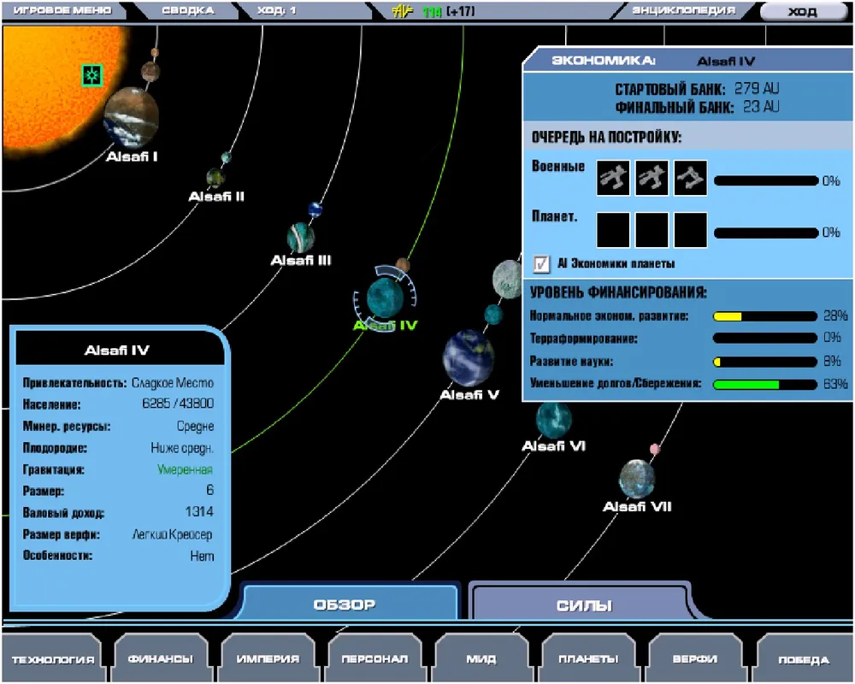This screenshot has height=684, width=855.
Task: Click the green fleet marker near sun
Action: 92,76
